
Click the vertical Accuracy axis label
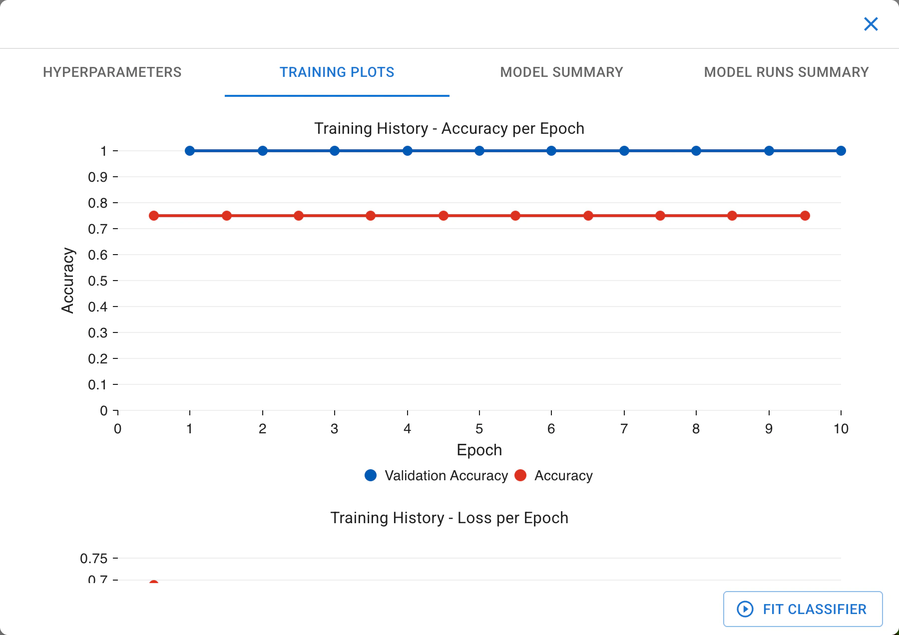click(67, 281)
